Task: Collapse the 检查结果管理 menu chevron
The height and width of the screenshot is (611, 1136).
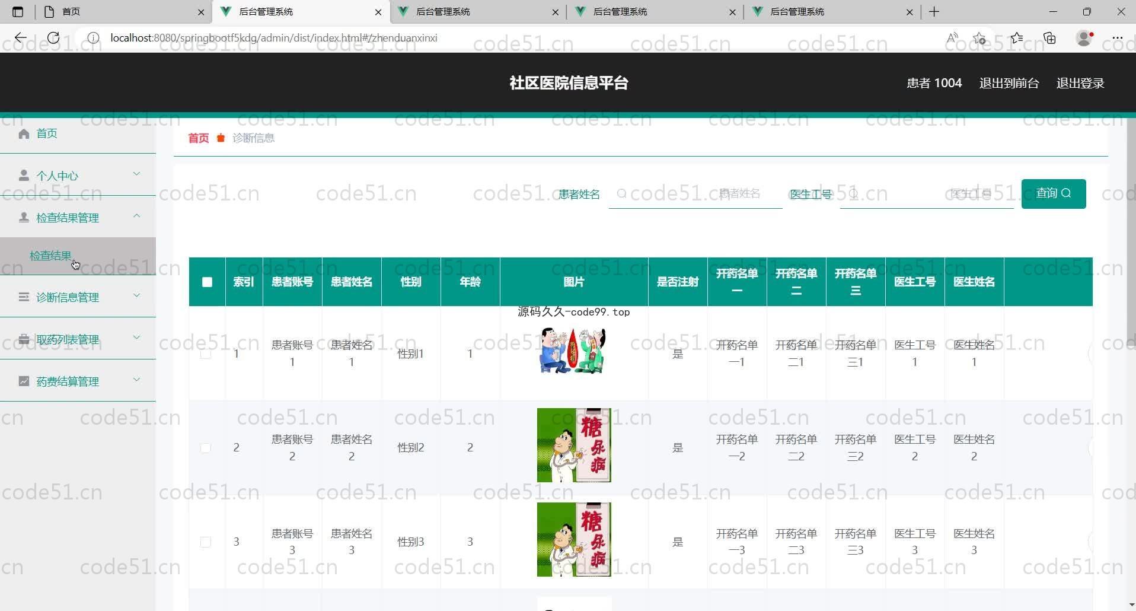Action: point(136,217)
